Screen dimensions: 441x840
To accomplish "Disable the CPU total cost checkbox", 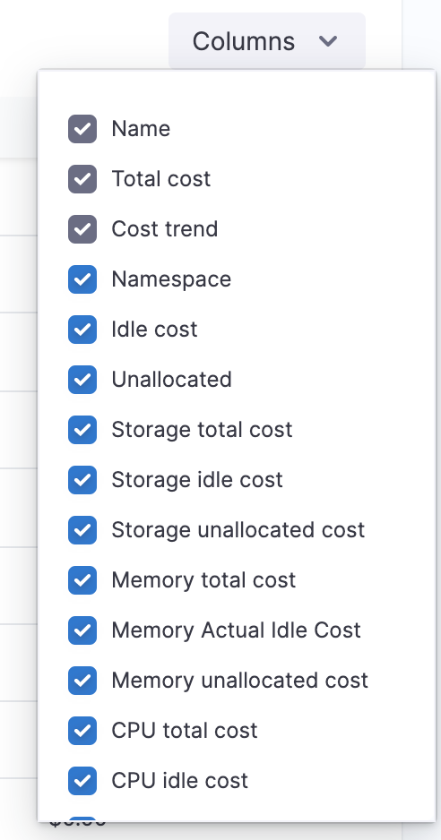I will pyautogui.click(x=82, y=731).
